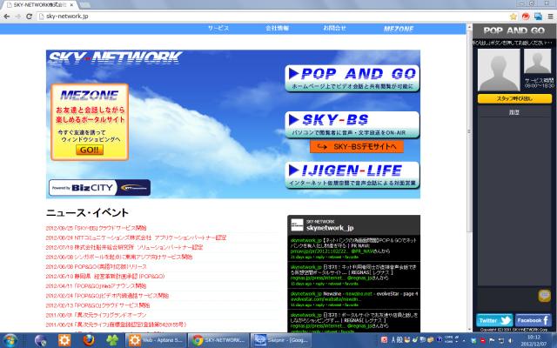Switch to the Skitch taskbar window
The height and width of the screenshot is (348, 557).
pyautogui.click(x=280, y=340)
